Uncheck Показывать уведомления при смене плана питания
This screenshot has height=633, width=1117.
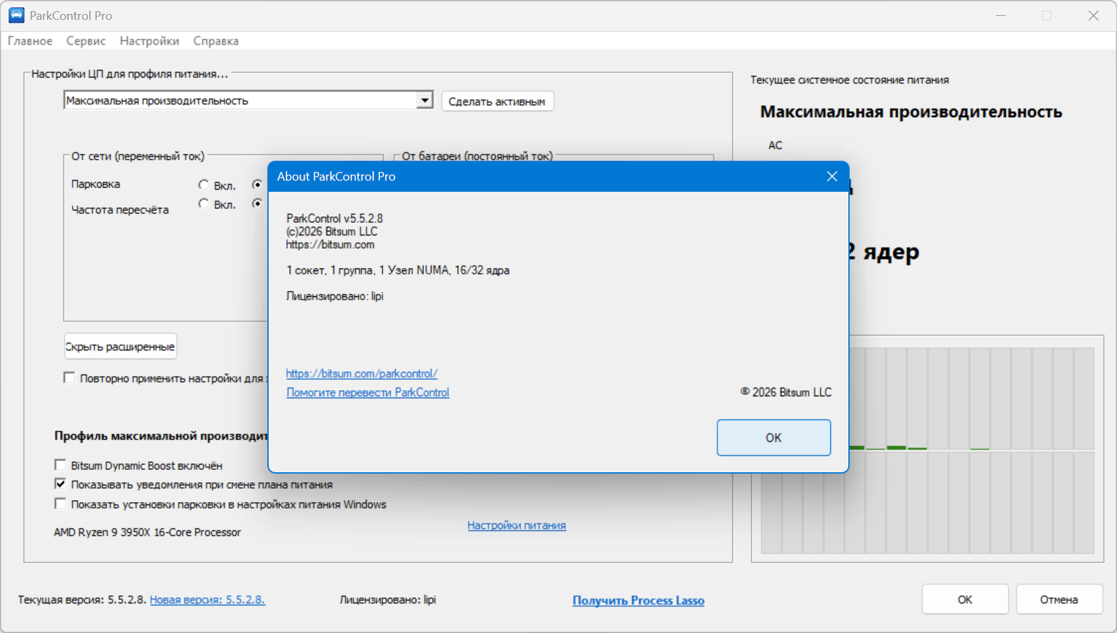coord(60,484)
